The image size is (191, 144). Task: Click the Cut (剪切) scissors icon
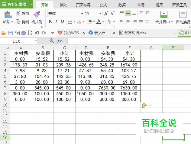pyautogui.click(x=18, y=13)
